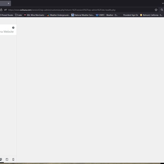Screen dimensions: 164x164
Task: Close the current browser tab
Action: point(8,3)
